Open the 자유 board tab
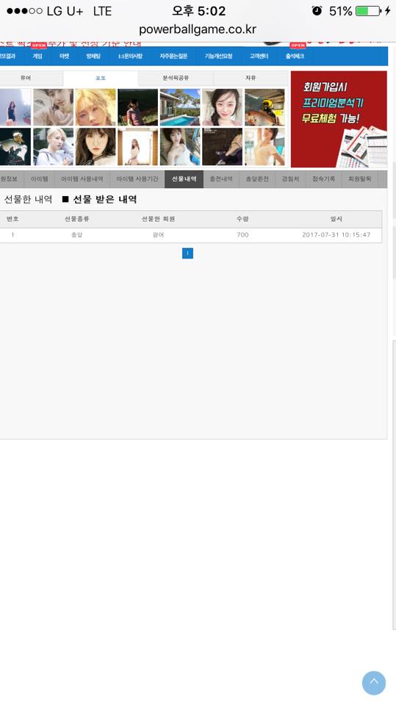 click(x=251, y=79)
